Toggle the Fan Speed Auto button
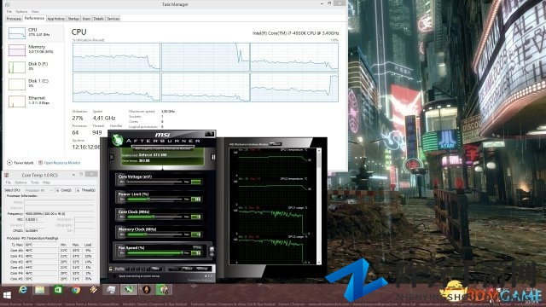Image resolution: width=546 pixels, height=307 pixels. (197, 247)
